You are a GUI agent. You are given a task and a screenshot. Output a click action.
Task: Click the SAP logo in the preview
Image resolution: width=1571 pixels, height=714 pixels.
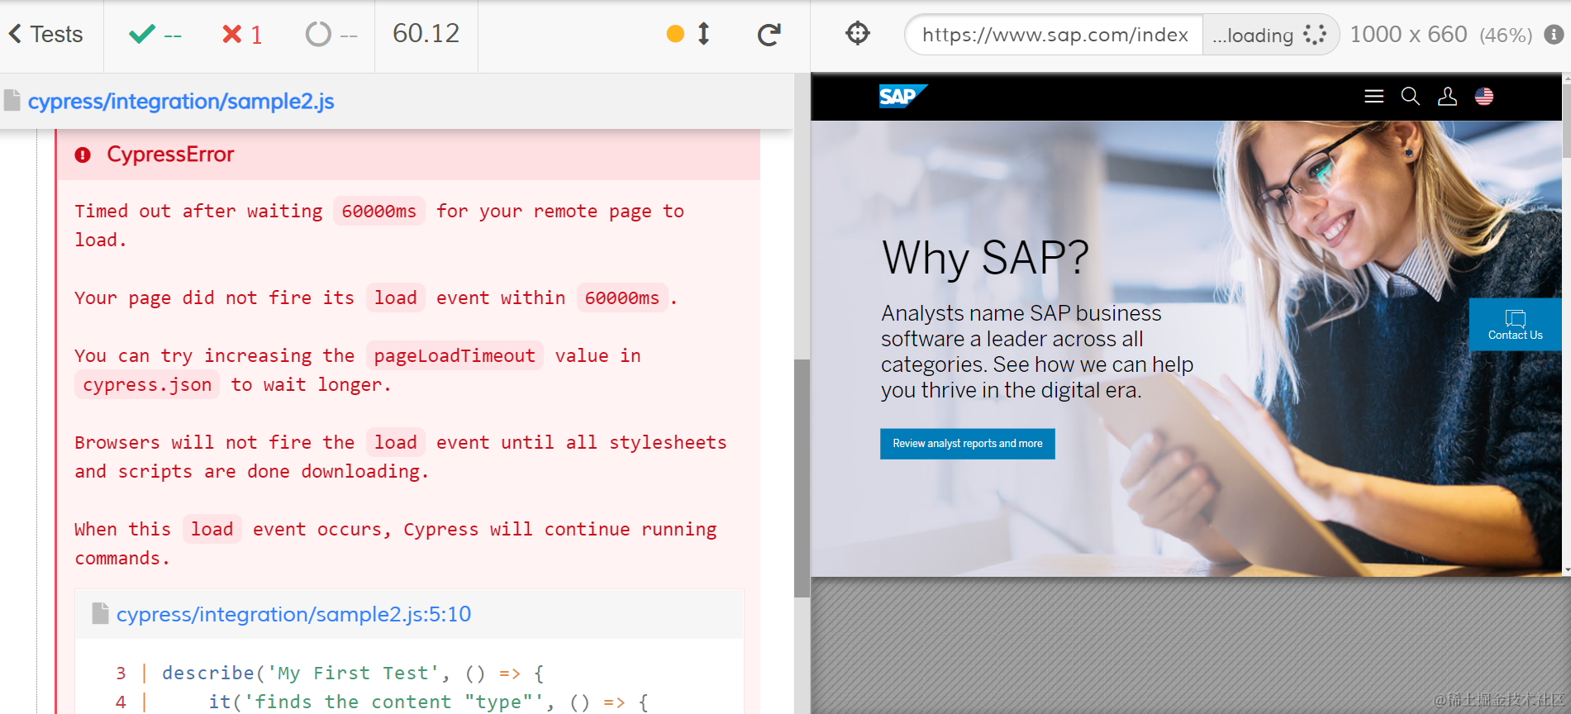tap(902, 97)
